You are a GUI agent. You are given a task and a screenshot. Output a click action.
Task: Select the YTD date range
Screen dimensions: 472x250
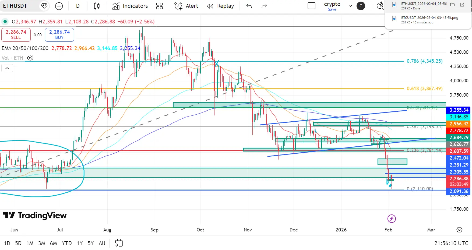point(67,243)
